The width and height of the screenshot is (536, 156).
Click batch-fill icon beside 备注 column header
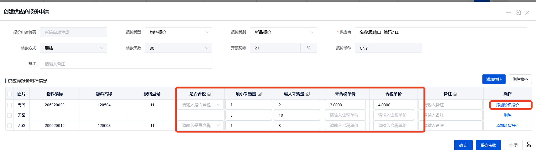pos(455,94)
